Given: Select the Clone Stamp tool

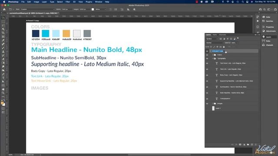Looking at the screenshot, I should tap(3, 52).
